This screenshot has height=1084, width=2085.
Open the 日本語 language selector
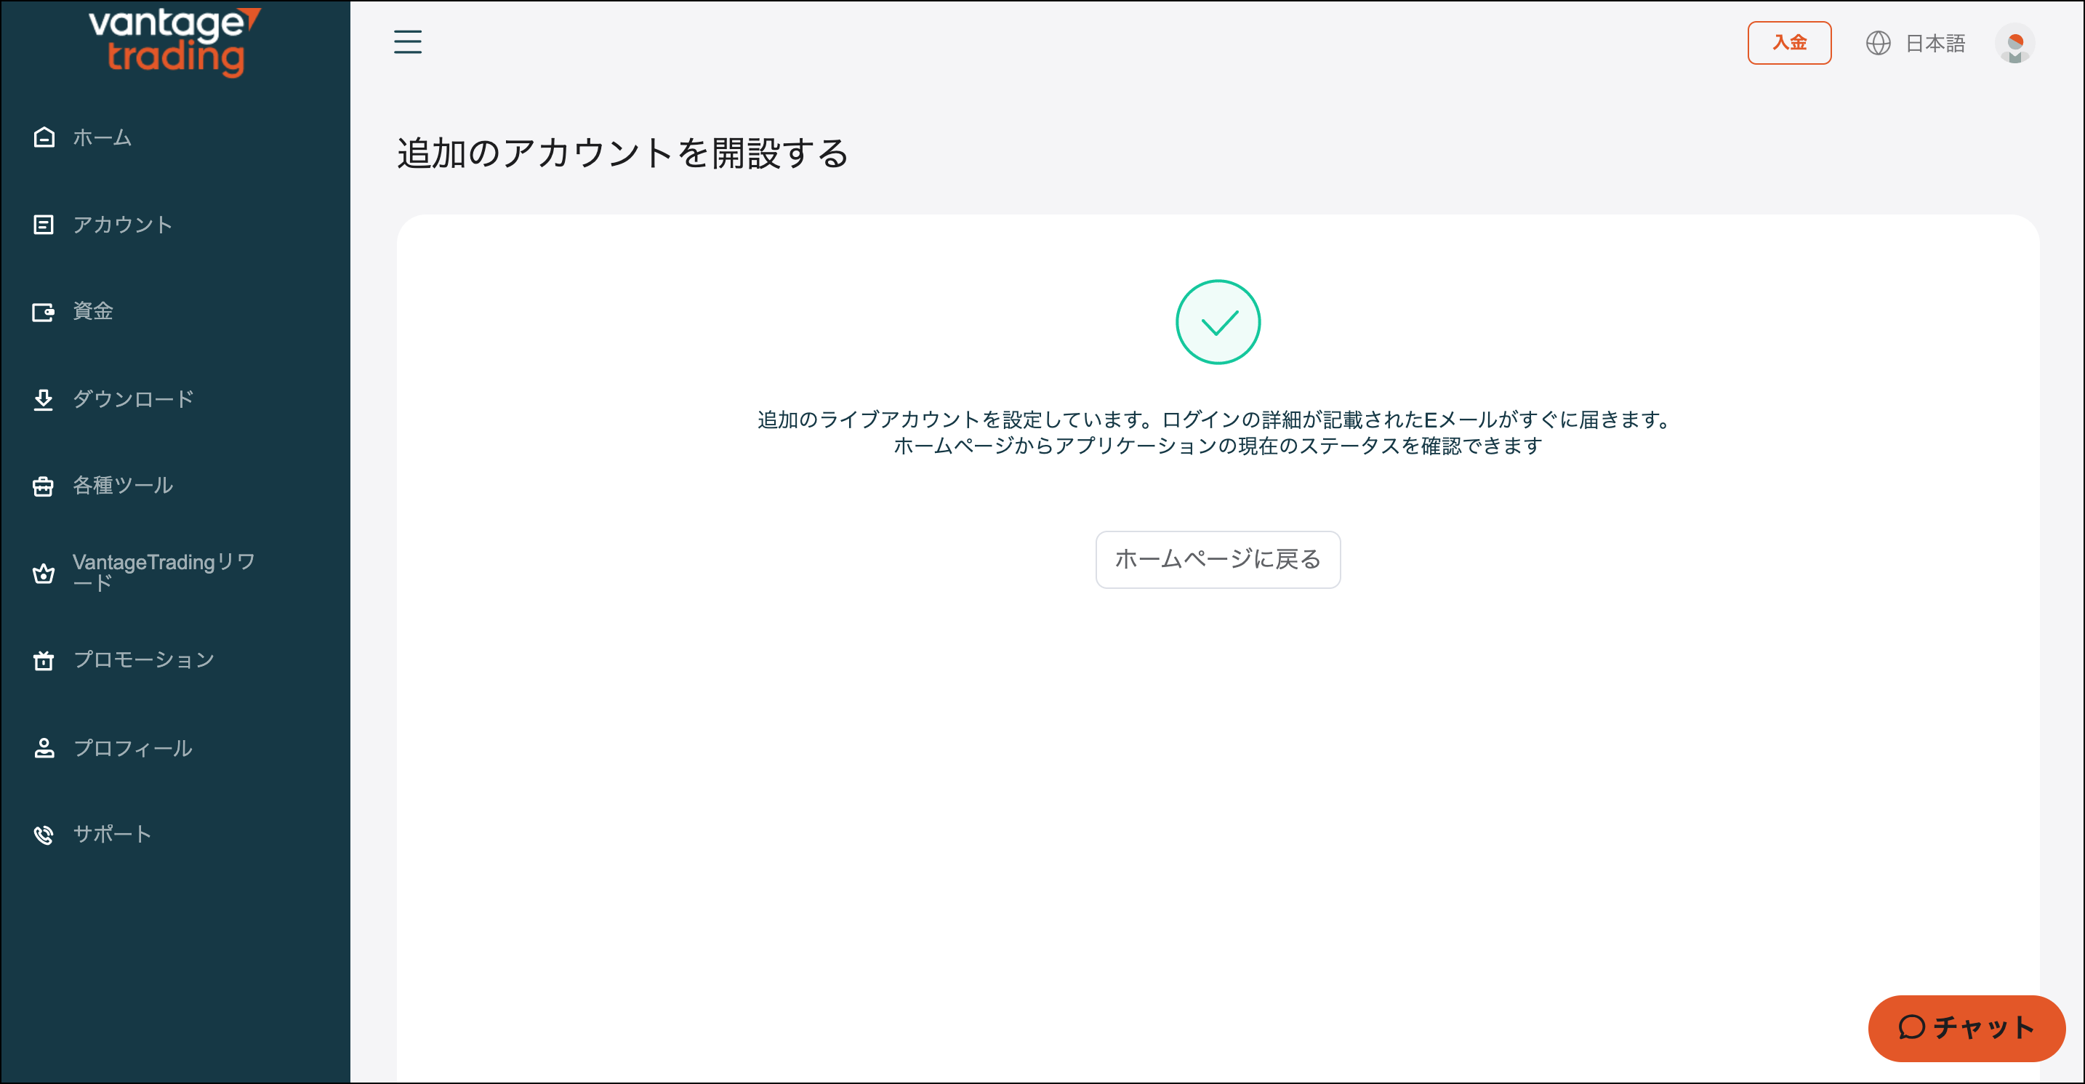pyautogui.click(x=1936, y=43)
